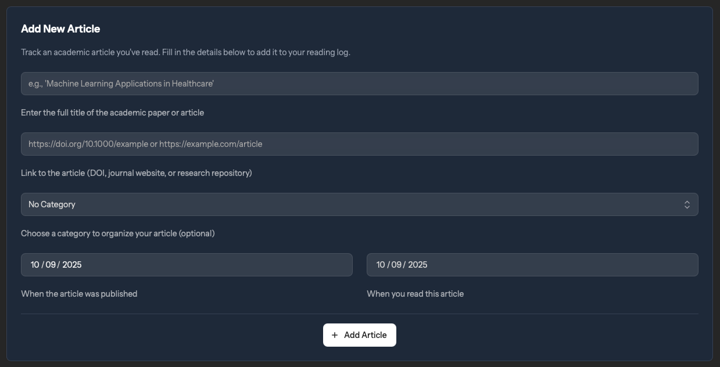Image resolution: width=720 pixels, height=367 pixels.
Task: Select the year segment of publication date
Action: pos(73,264)
